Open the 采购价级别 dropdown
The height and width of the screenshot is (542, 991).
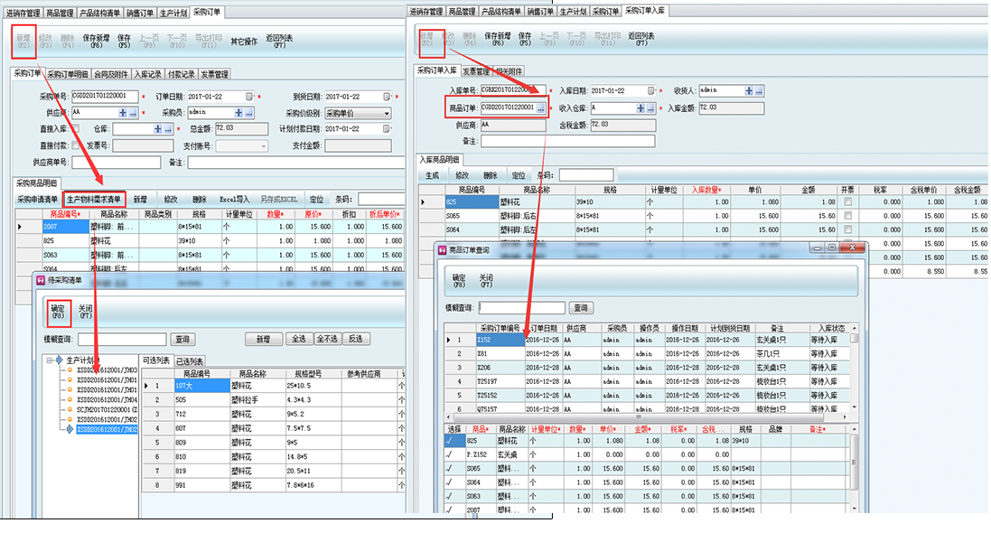(x=386, y=113)
